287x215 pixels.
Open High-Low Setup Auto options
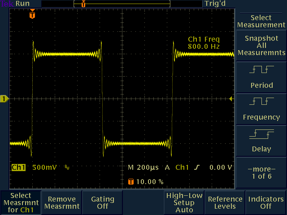[184, 202]
